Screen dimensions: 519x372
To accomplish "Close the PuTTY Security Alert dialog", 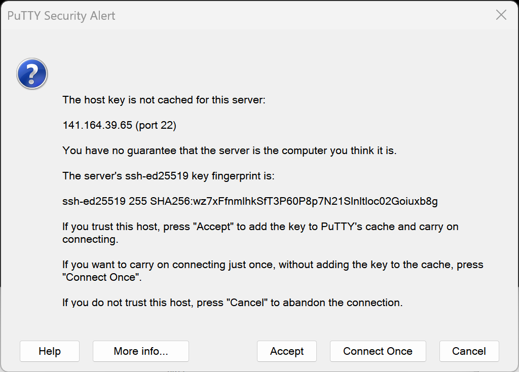I will pos(501,15).
